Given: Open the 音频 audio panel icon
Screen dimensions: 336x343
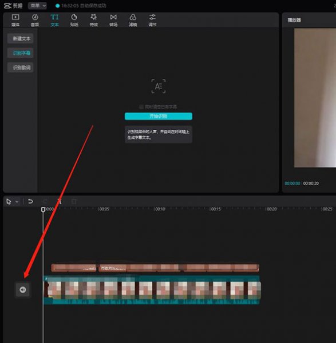Looking at the screenshot, I should [x=35, y=20].
